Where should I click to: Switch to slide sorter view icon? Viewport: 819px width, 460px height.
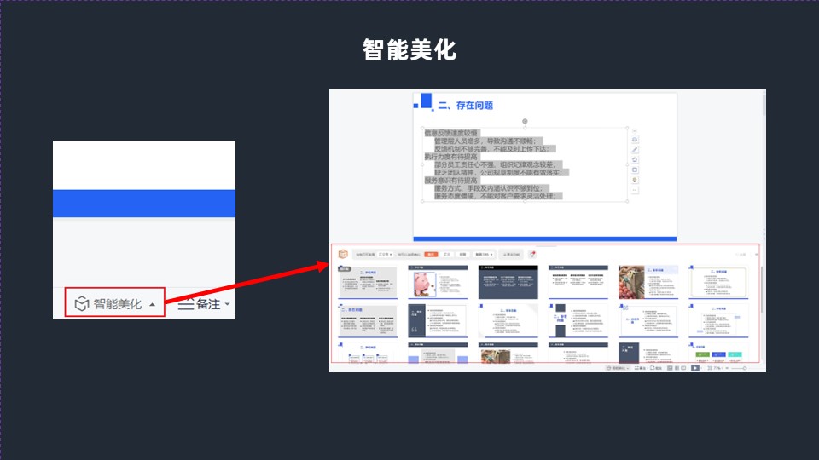pyautogui.click(x=677, y=368)
